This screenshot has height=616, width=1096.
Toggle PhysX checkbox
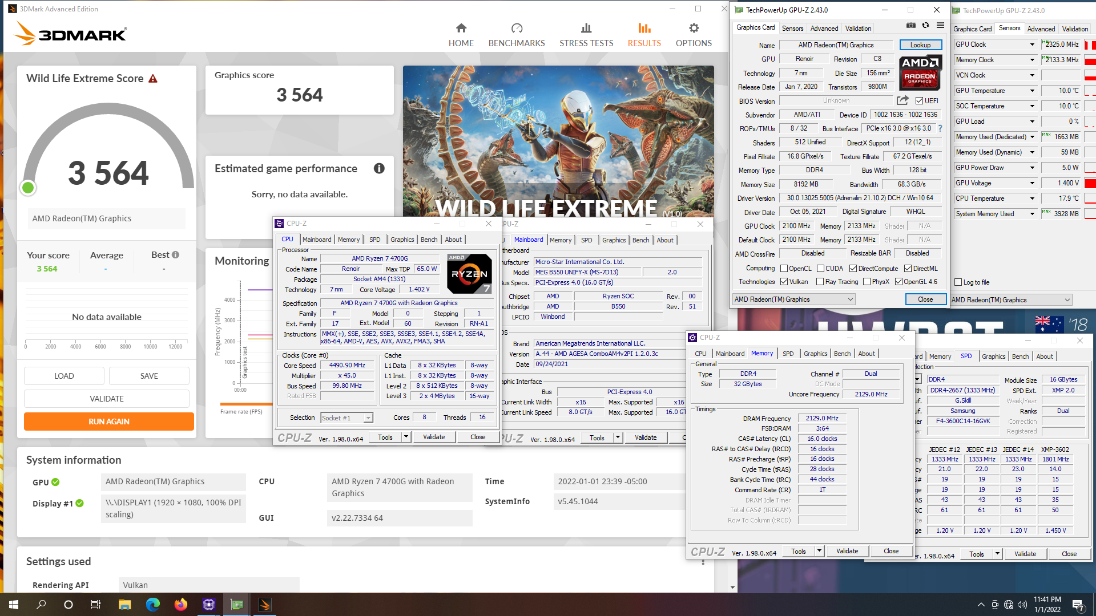pos(867,282)
